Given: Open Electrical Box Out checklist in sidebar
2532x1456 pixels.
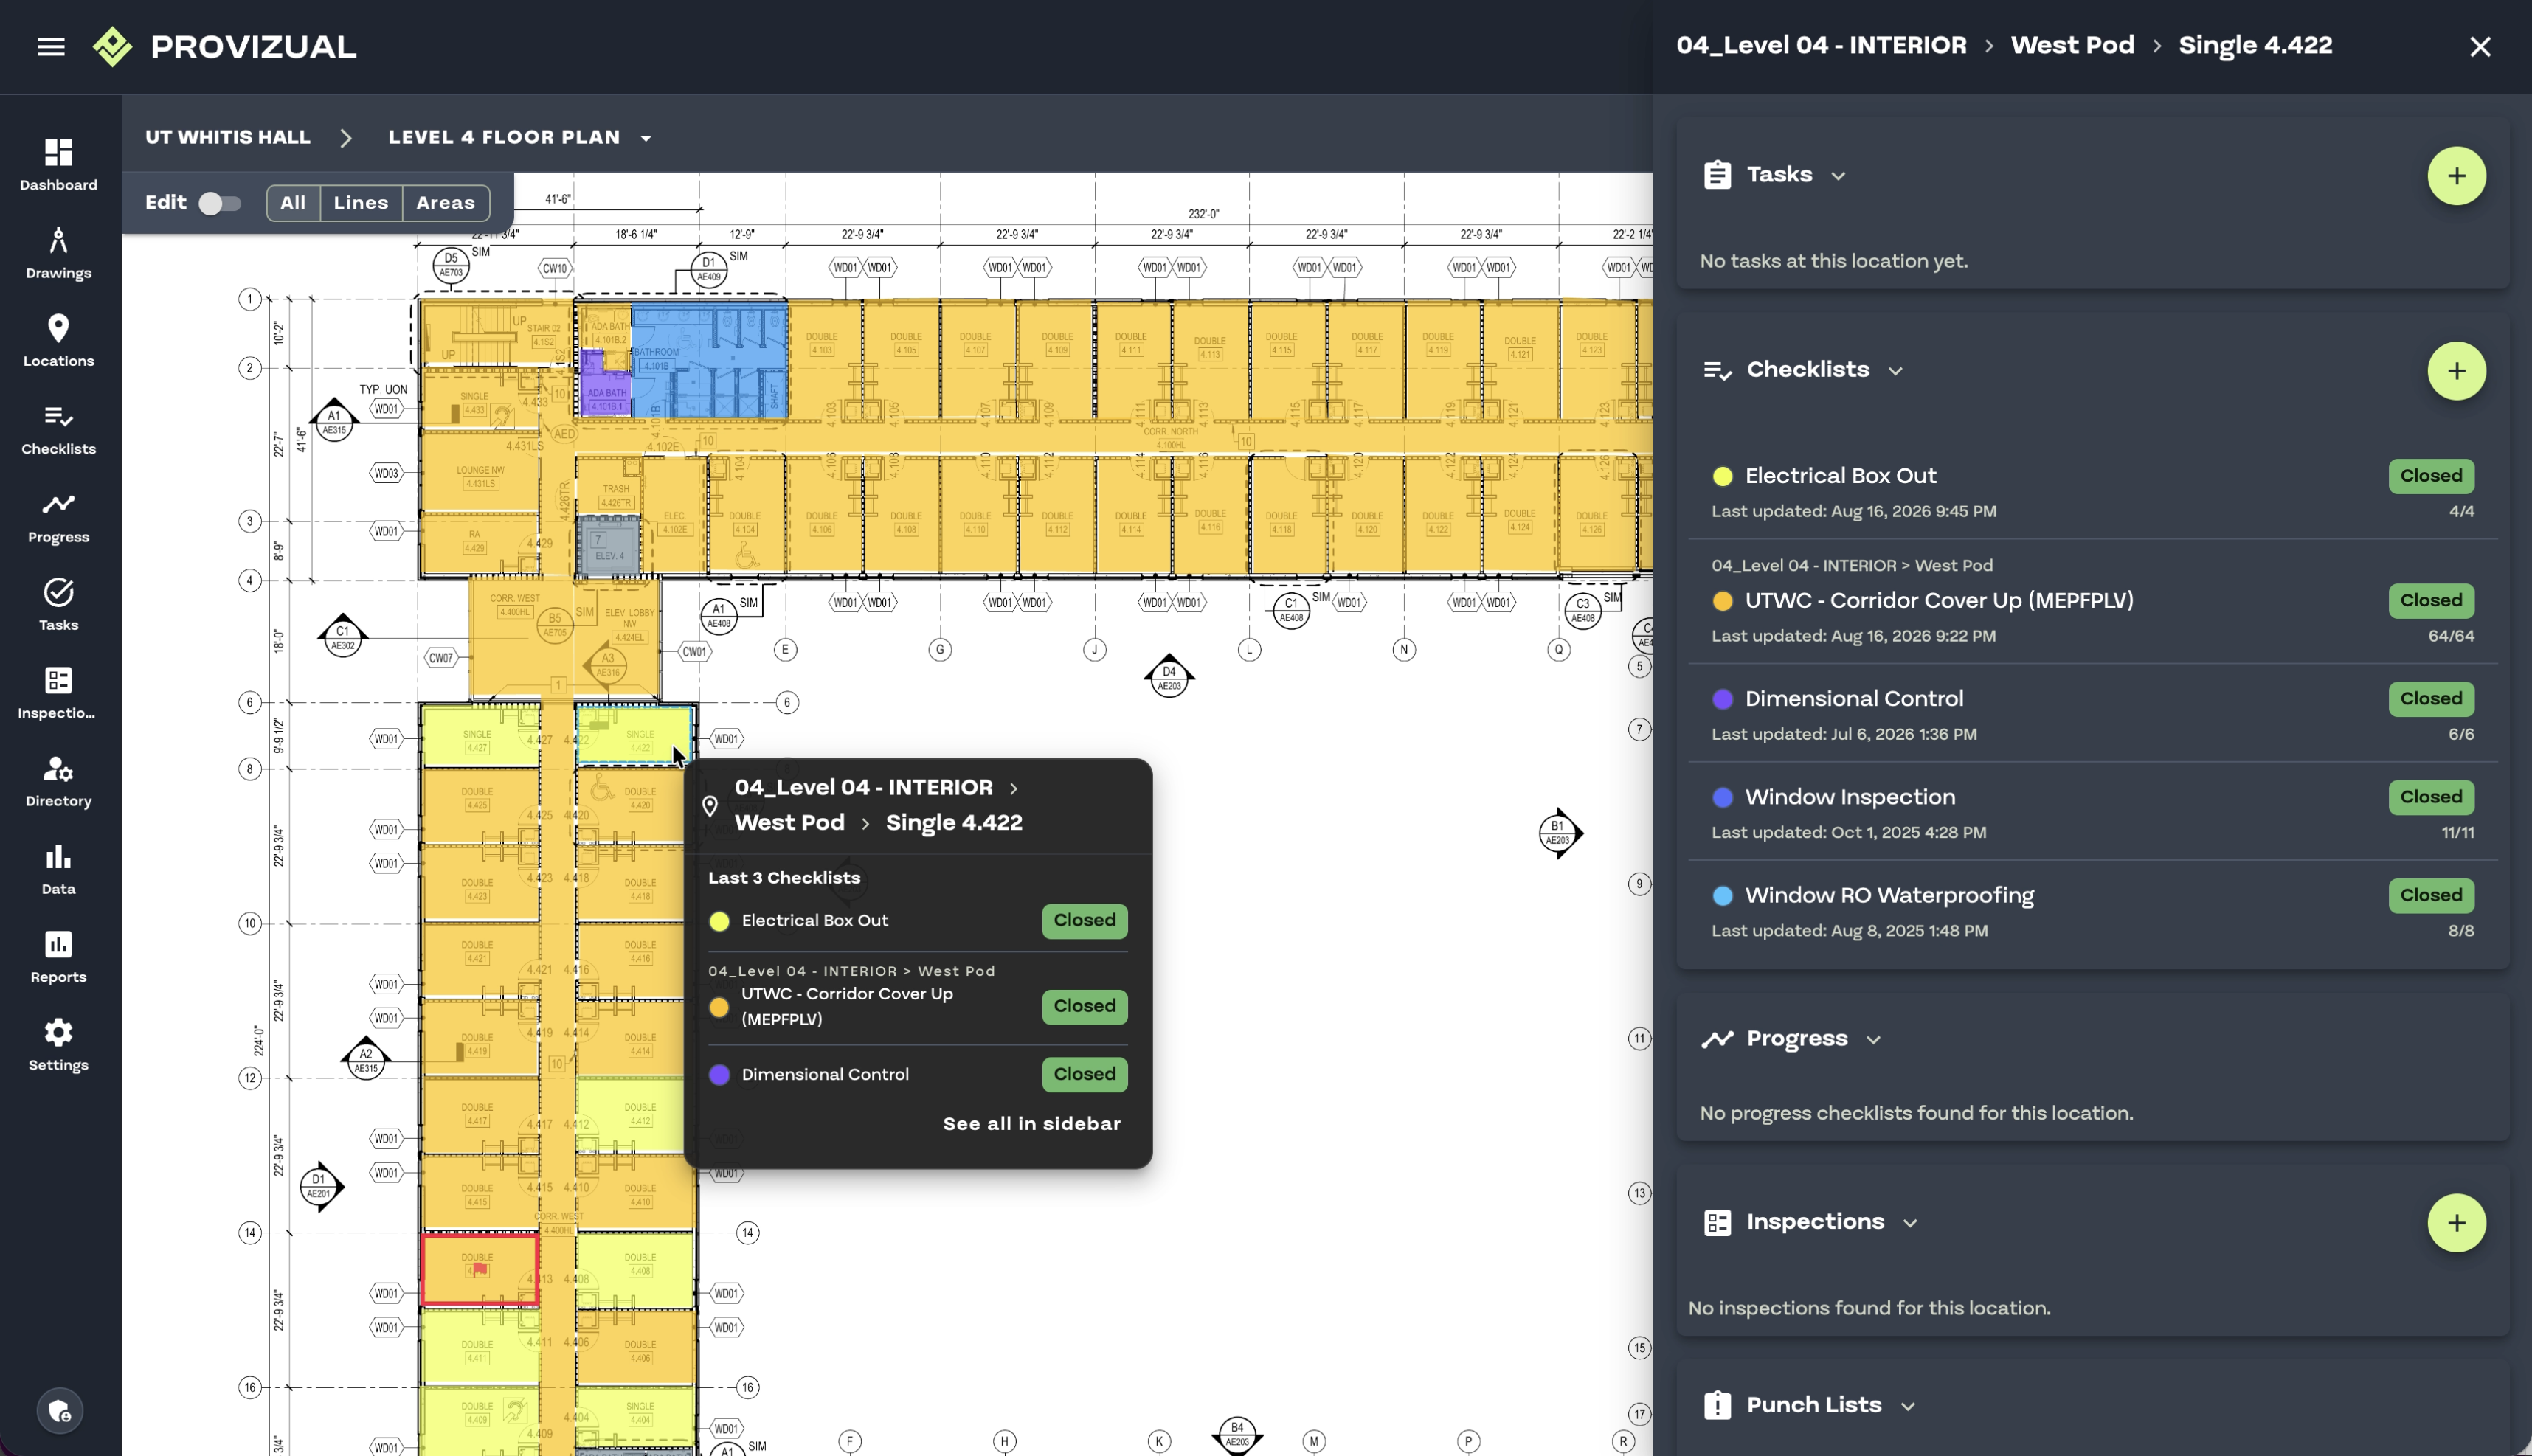Looking at the screenshot, I should click(x=2092, y=491).
